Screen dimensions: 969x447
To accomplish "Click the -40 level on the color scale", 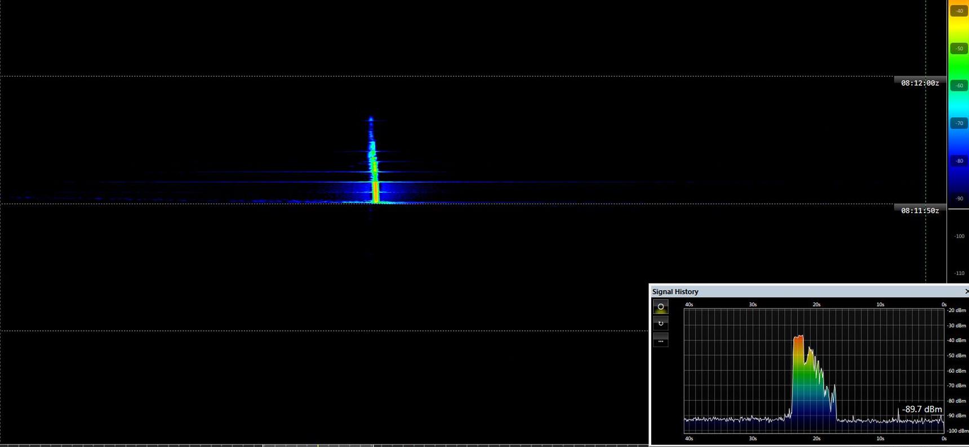I will tap(959, 11).
